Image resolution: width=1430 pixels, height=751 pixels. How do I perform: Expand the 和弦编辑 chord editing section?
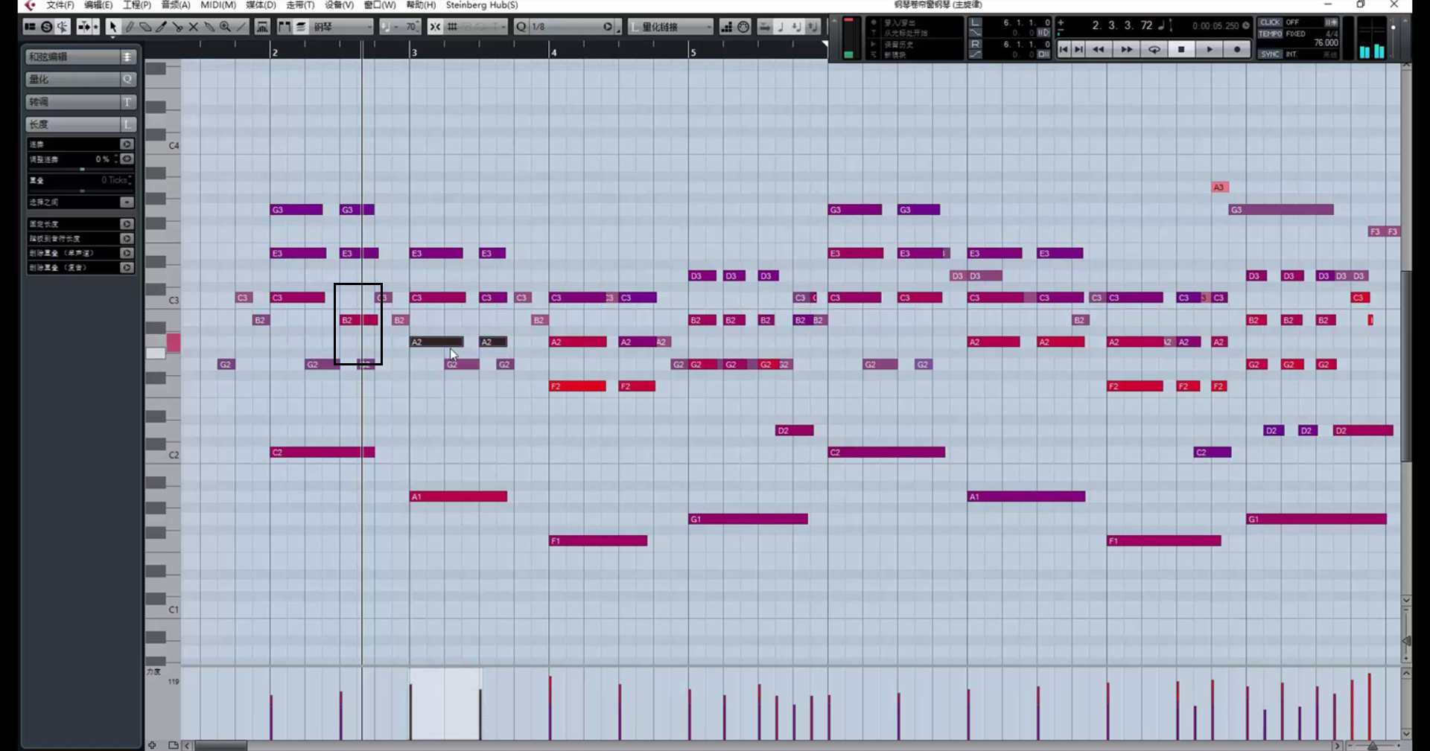80,57
